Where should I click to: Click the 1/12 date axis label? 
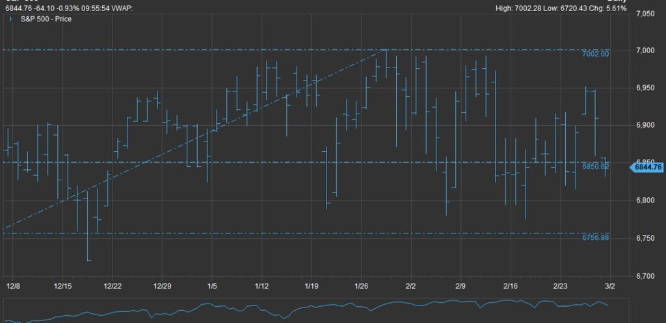pyautogui.click(x=261, y=286)
